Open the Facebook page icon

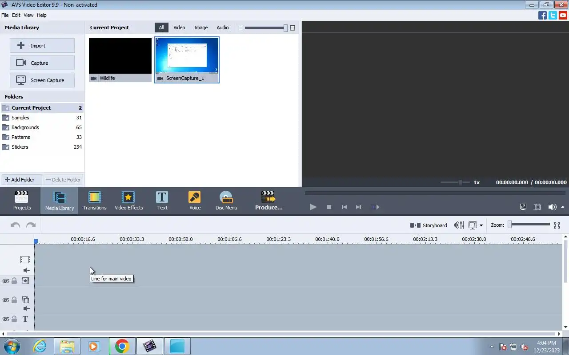[x=542, y=15]
